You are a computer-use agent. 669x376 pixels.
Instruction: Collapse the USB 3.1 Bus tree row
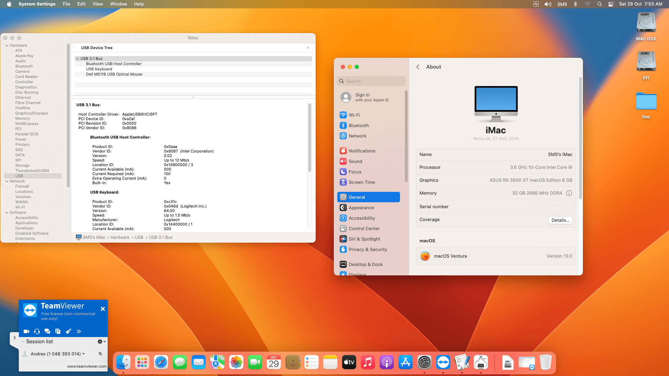(x=77, y=59)
